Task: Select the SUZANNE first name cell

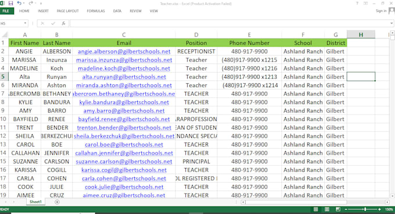Action: (24, 162)
